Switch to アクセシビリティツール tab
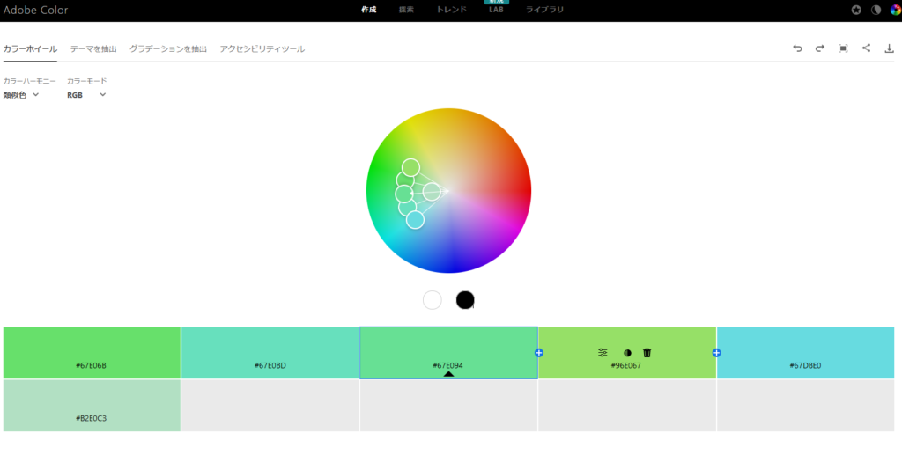This screenshot has width=902, height=455. [x=262, y=48]
